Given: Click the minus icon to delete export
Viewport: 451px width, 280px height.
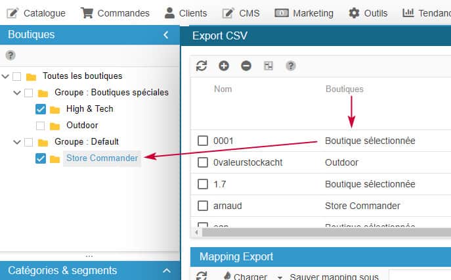Looking at the screenshot, I should tap(246, 66).
